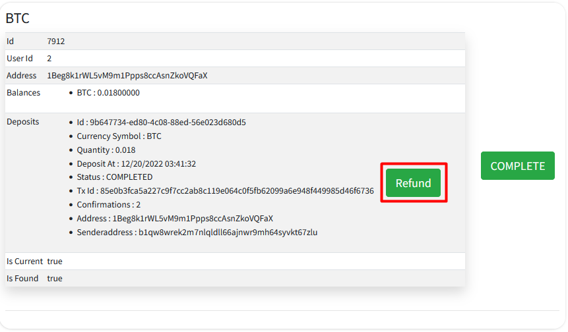
Task: Click the Deposits row label
Action: pos(23,121)
